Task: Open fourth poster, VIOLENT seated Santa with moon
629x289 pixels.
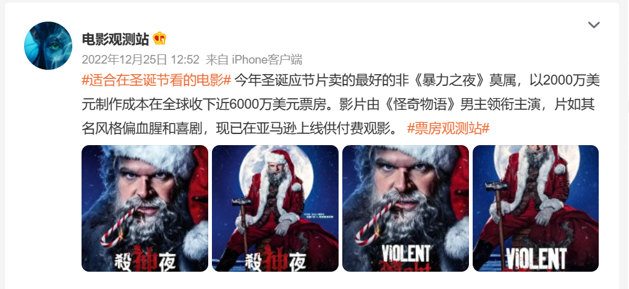Action: click(536, 209)
